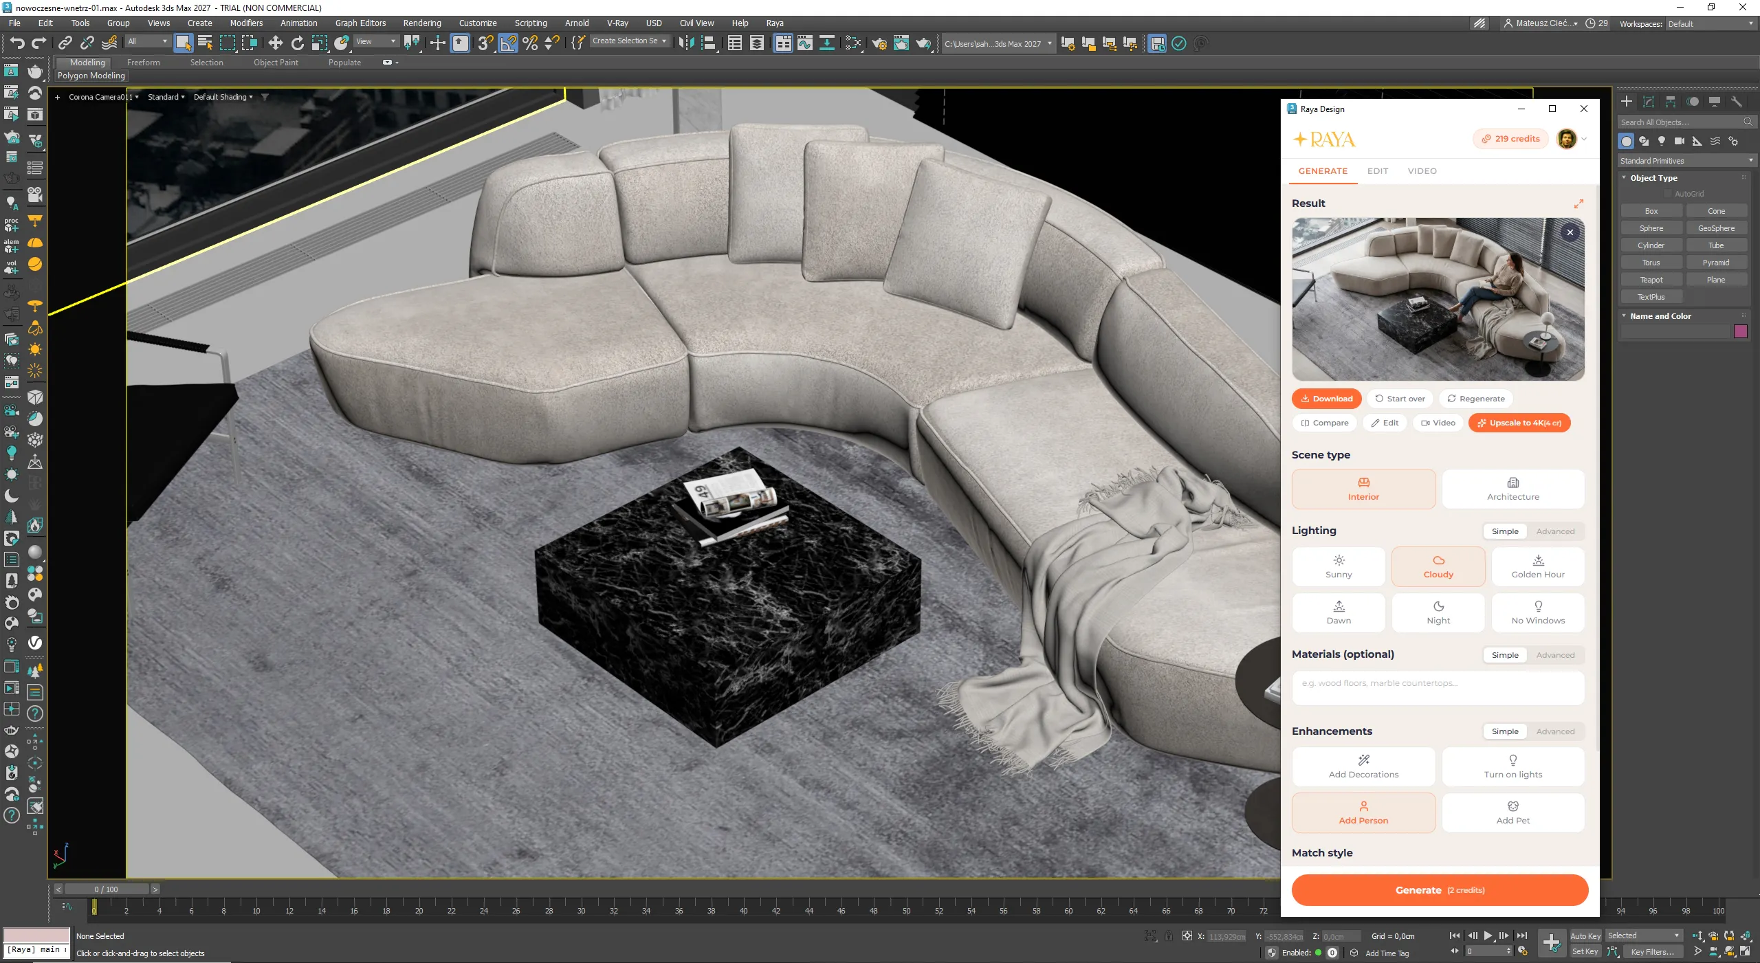Select the Rotate transform tool
Screen dimensions: 1760x963
297,43
